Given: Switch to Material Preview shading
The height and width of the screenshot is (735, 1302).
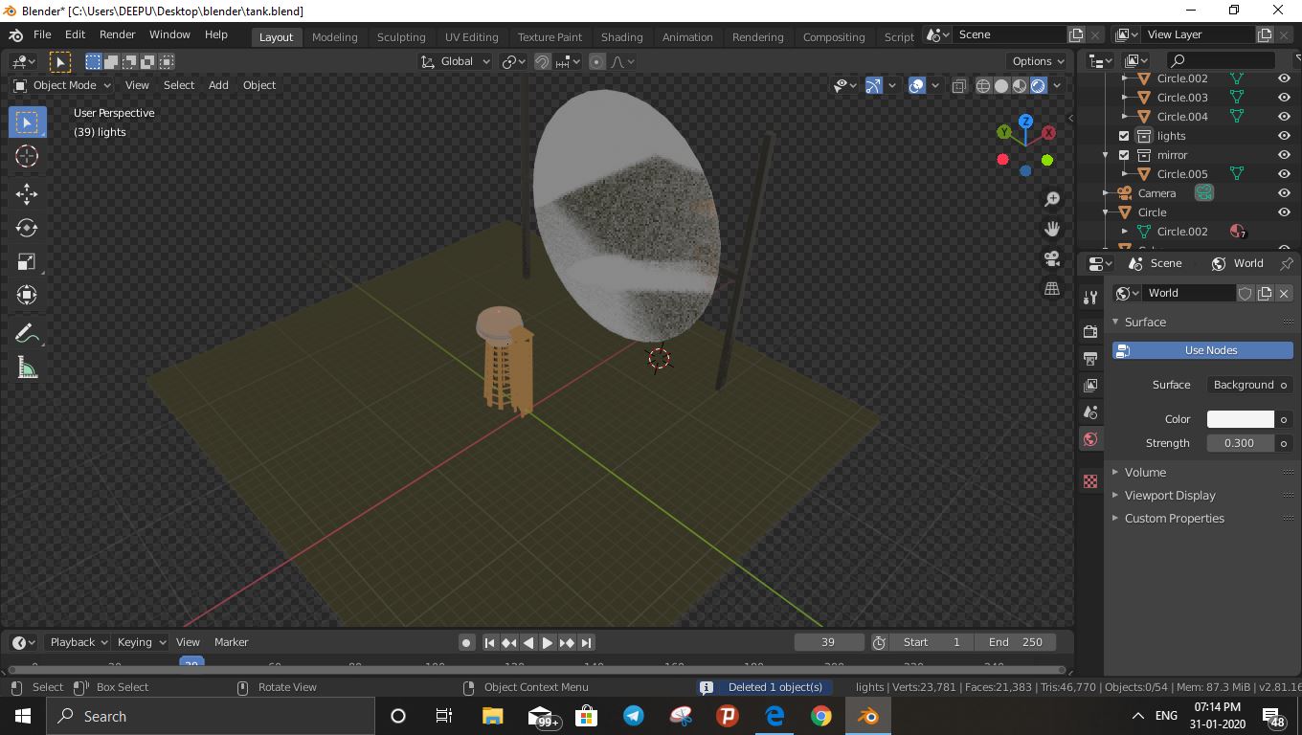Looking at the screenshot, I should pyautogui.click(x=1020, y=85).
